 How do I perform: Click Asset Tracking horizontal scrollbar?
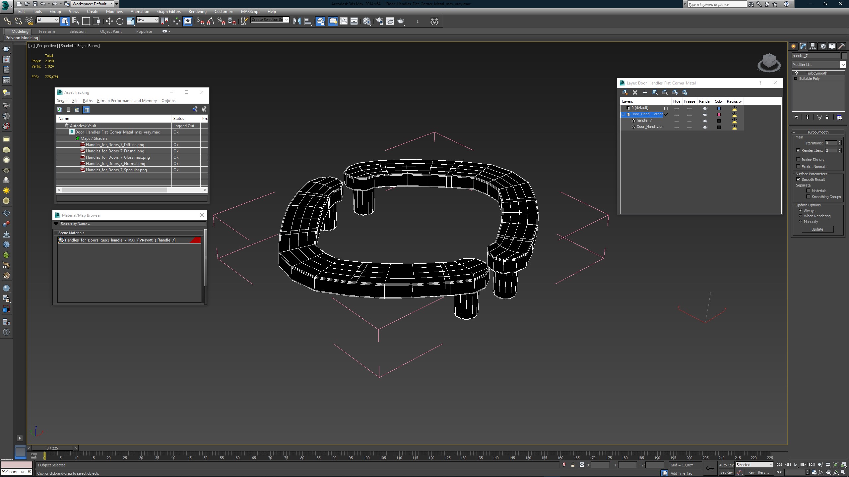click(x=132, y=190)
